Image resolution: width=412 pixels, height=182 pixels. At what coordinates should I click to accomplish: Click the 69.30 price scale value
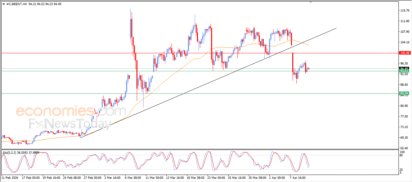(x=404, y=138)
